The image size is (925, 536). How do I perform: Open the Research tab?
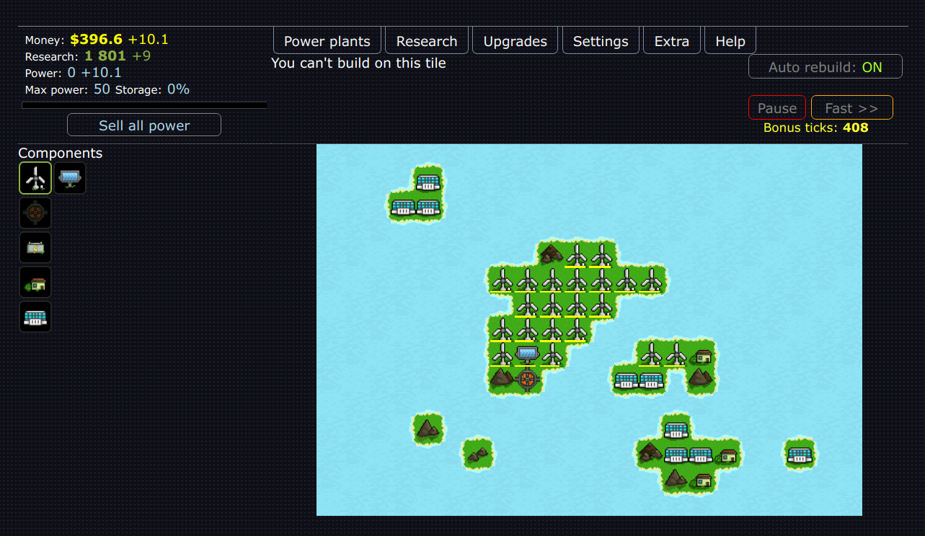click(x=427, y=41)
